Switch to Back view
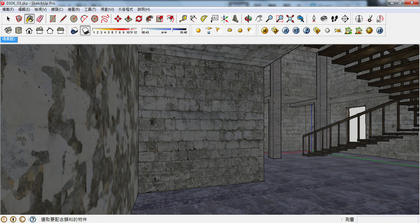This screenshot has width=420, height=223. tap(50, 30)
